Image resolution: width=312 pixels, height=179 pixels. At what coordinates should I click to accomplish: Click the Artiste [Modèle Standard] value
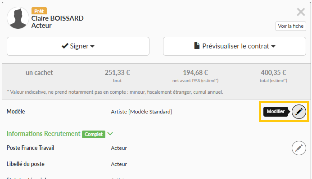[x=141, y=112]
